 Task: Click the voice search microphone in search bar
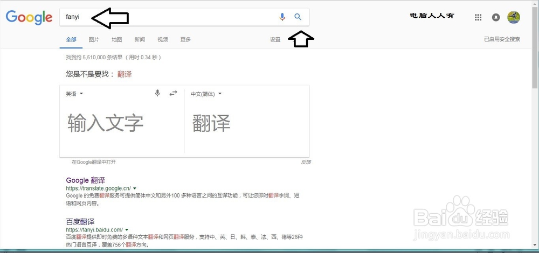coord(282,17)
